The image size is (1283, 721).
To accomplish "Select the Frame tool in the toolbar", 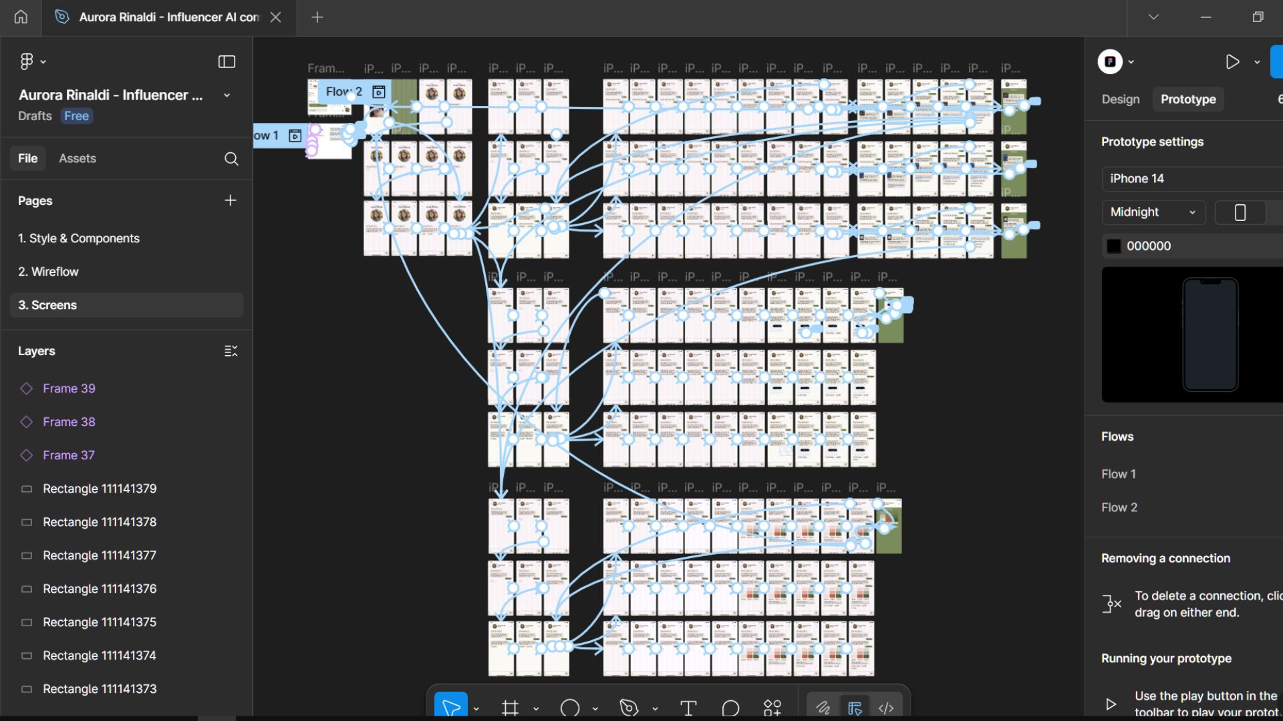I will point(510,708).
